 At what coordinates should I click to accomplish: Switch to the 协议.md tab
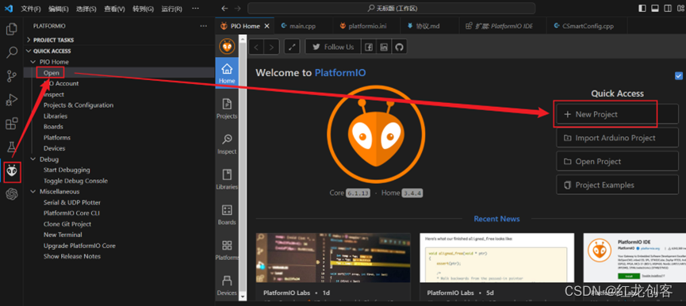tap(428, 26)
